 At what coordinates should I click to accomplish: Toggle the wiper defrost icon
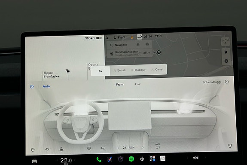click(x=47, y=149)
